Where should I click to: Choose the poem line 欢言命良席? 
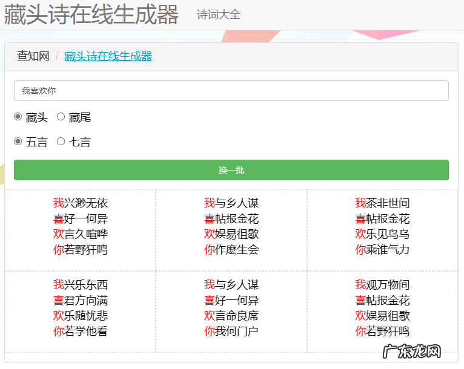(231, 316)
